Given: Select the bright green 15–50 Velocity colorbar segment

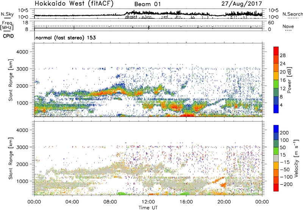Looking at the screenshot, I should pos(276,151).
